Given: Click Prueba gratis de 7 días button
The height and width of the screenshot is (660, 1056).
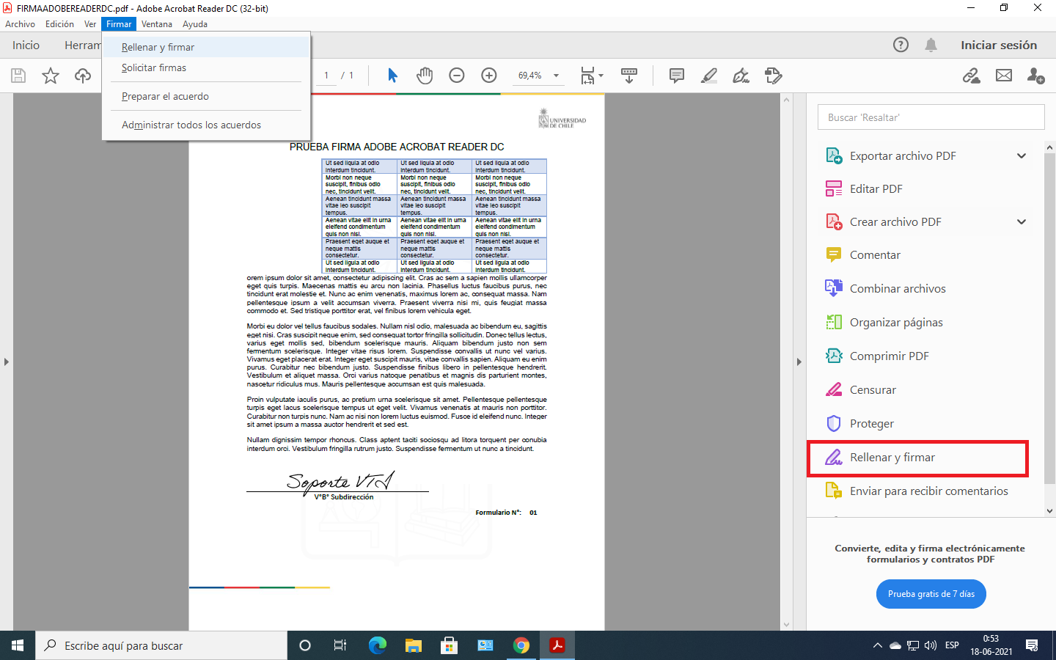Looking at the screenshot, I should (931, 594).
